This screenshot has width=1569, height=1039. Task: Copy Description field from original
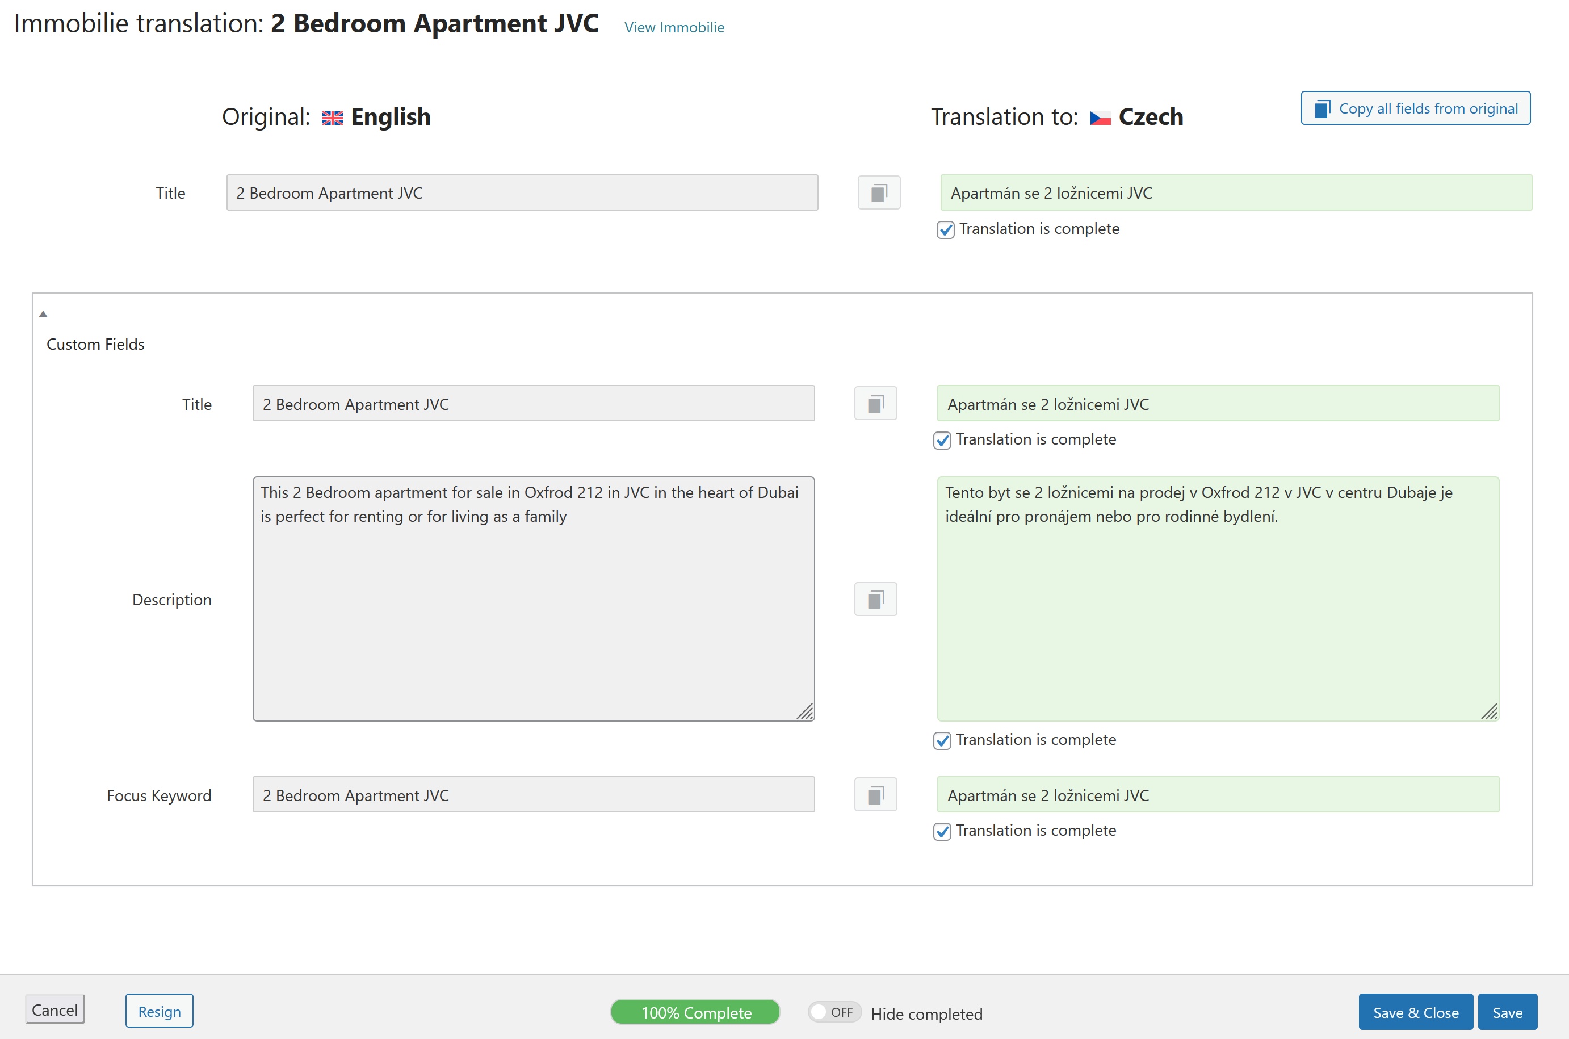point(875,599)
